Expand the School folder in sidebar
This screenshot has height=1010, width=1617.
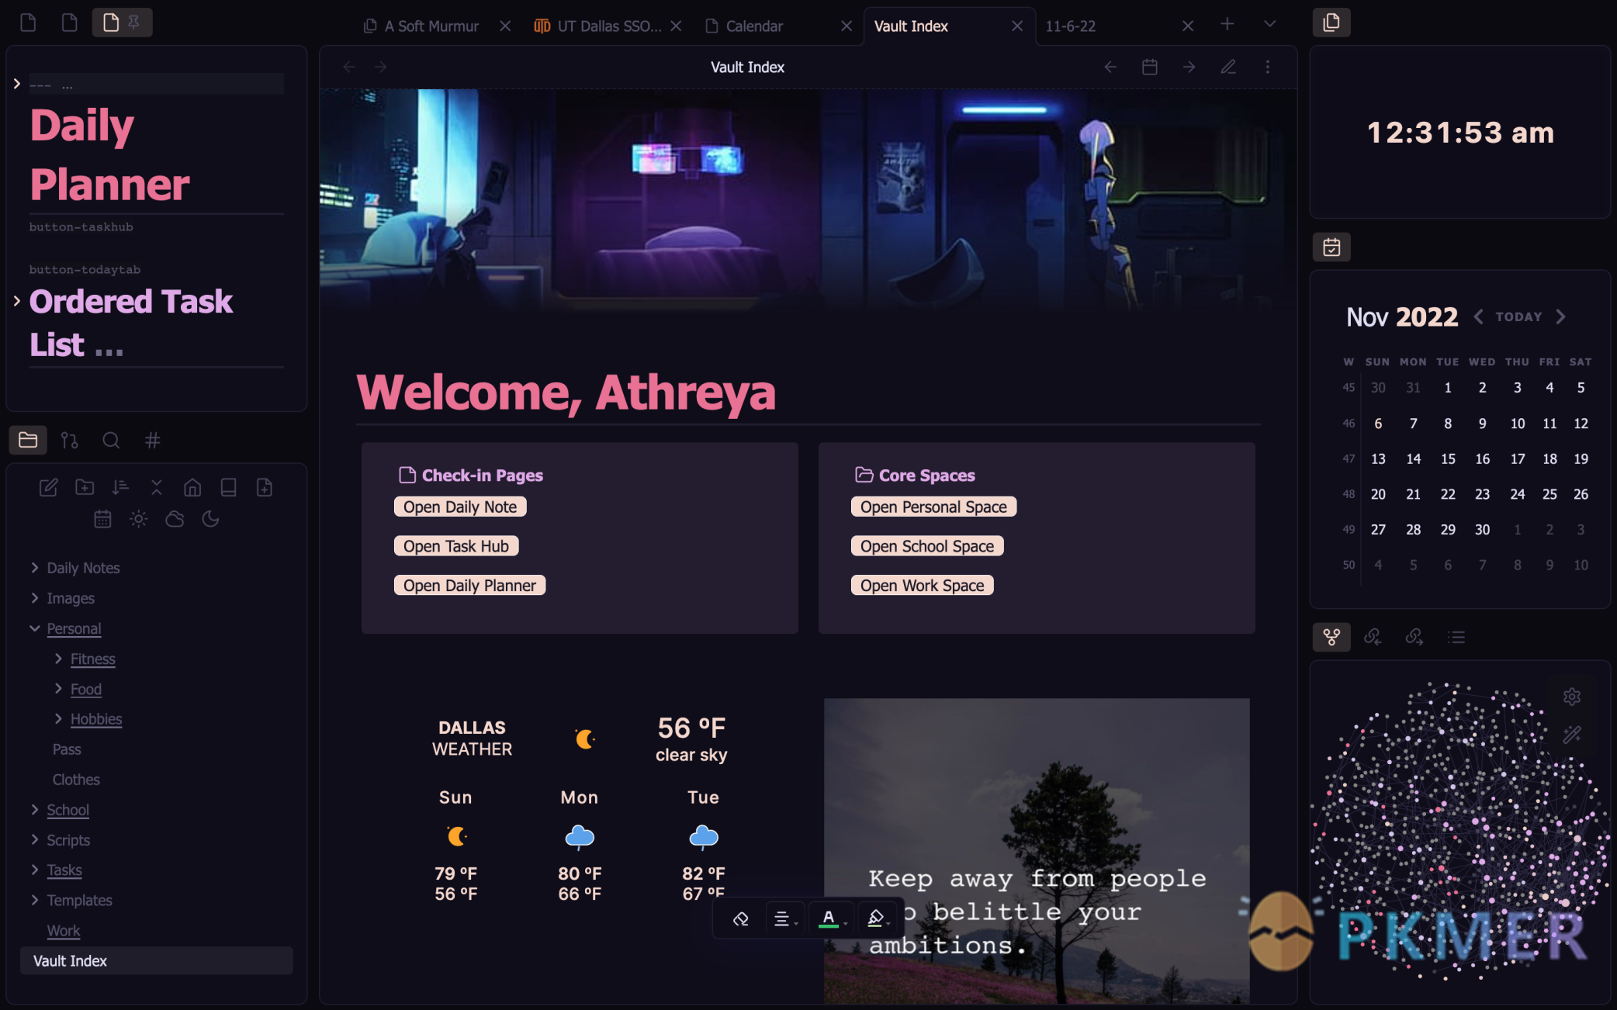[35, 808]
